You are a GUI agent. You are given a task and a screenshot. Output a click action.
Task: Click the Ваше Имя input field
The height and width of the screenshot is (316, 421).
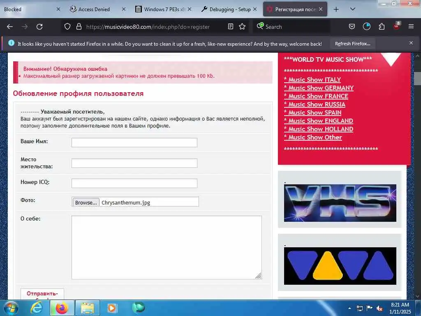[134, 142]
